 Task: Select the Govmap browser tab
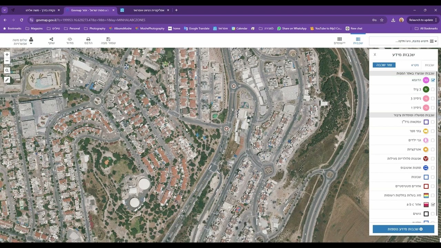[x=90, y=10]
